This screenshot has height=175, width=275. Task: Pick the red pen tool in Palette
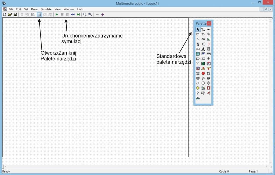[208, 93]
